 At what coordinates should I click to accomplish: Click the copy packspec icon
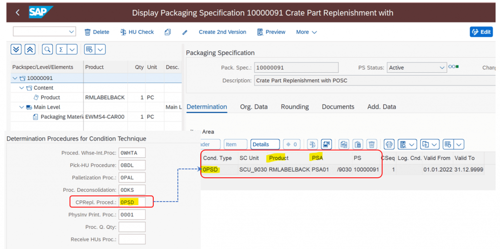(168, 32)
